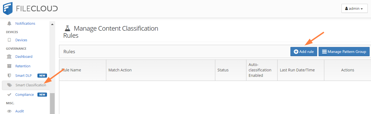Click the Rule Name column header
The width and height of the screenshot is (371, 114).
pyautogui.click(x=72, y=70)
